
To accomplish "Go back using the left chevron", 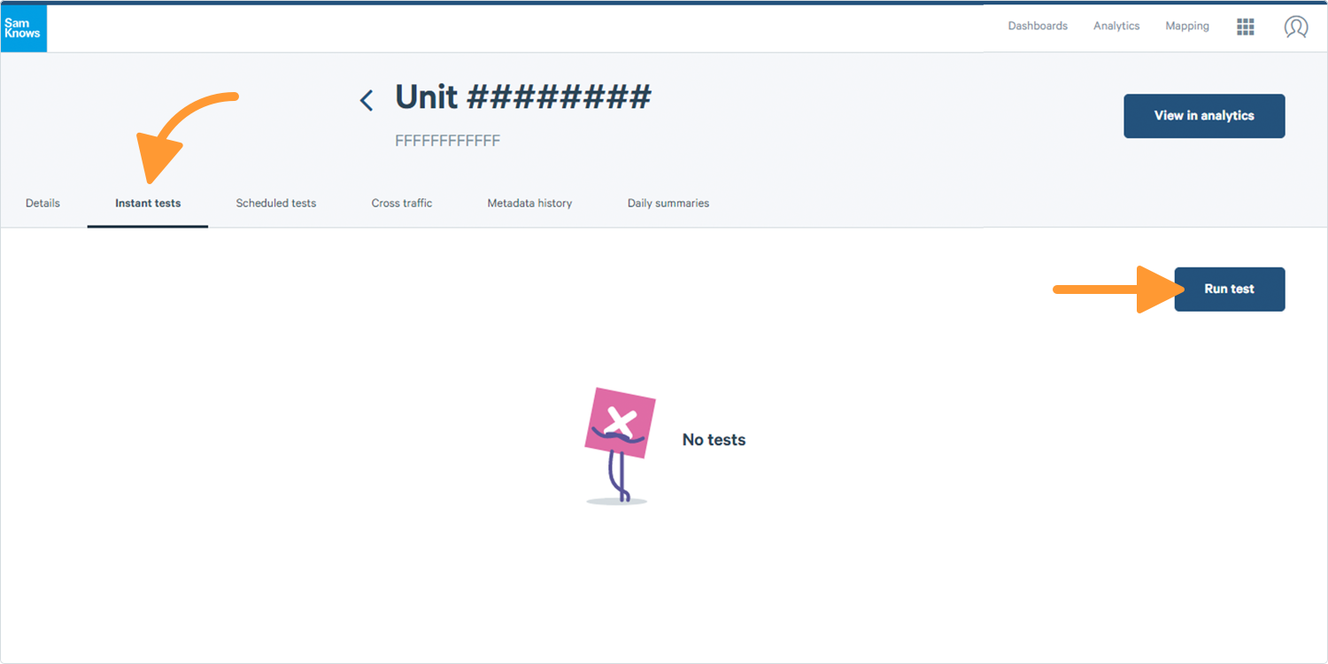I will pyautogui.click(x=367, y=100).
